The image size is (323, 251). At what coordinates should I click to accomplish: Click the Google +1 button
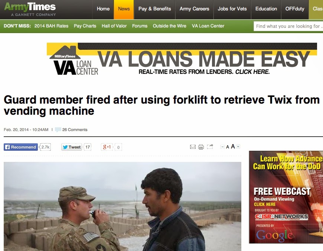[x=107, y=147]
